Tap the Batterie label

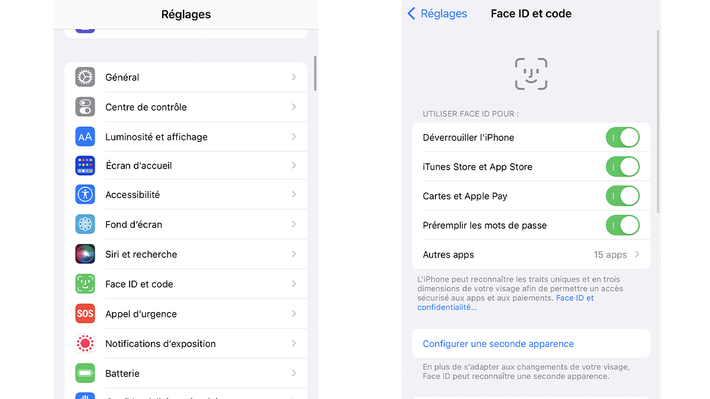tap(122, 374)
